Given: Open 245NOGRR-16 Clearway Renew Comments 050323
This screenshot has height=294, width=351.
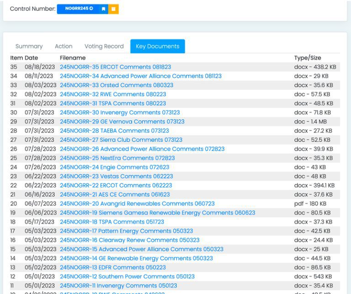Looking at the screenshot, I should (x=130, y=240).
